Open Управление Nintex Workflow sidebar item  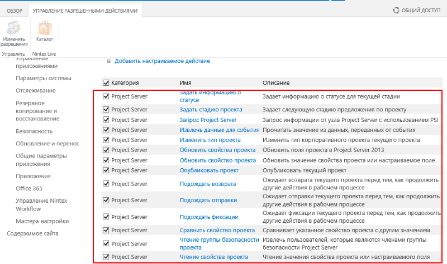[x=41, y=204]
